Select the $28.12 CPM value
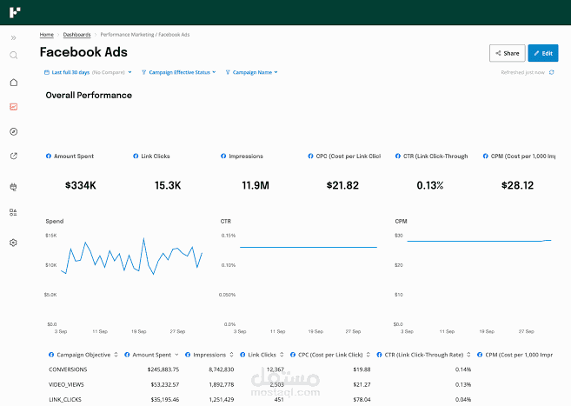 click(x=517, y=185)
